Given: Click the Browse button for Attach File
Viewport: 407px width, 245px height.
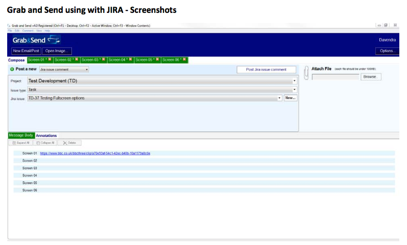Looking at the screenshot, I should click(371, 77).
